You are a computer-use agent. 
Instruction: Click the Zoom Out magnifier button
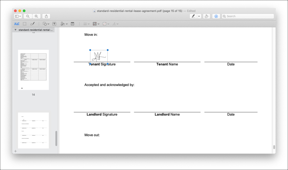click(x=28, y=16)
